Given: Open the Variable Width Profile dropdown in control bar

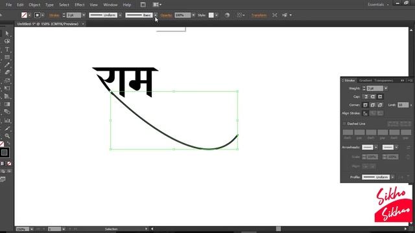Looking at the screenshot, I should [120, 15].
